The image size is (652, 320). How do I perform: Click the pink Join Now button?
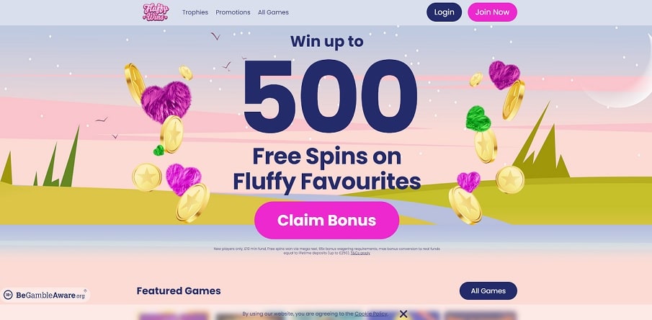point(492,12)
